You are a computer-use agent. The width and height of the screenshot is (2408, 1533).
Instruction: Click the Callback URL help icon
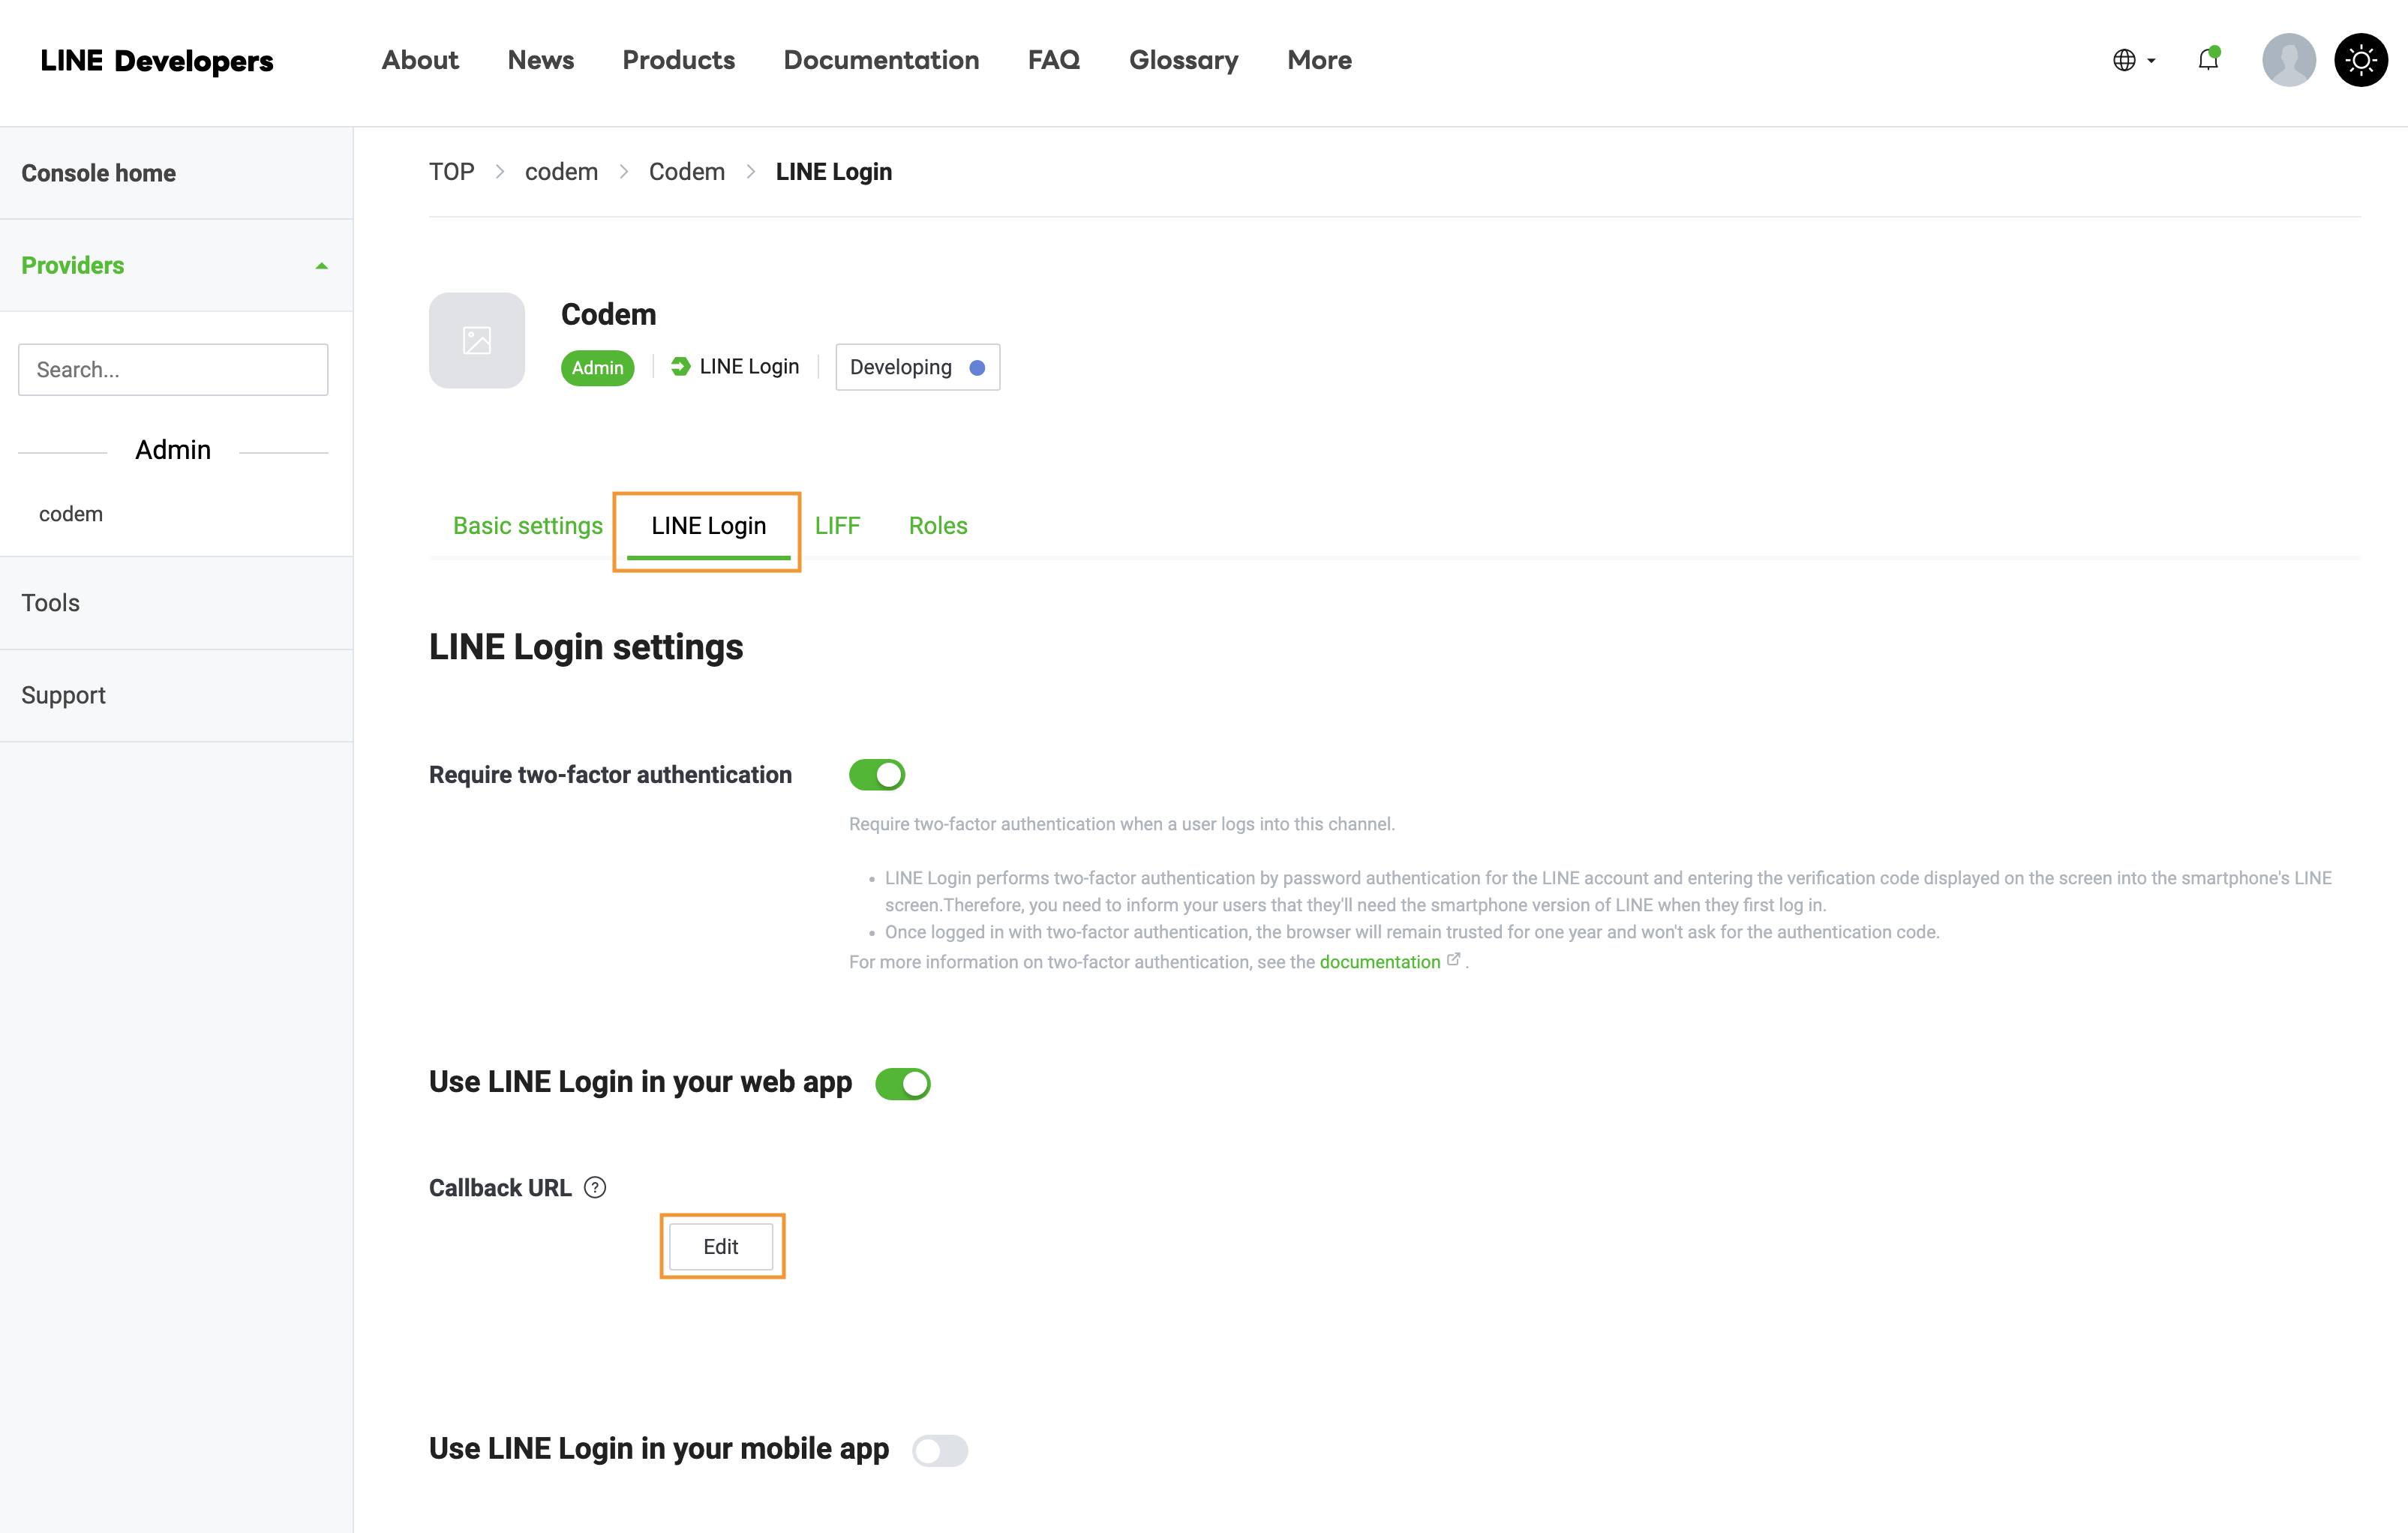click(595, 1187)
